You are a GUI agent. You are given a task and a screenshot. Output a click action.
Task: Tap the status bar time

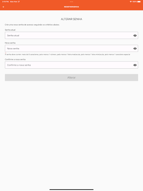point(5,1)
